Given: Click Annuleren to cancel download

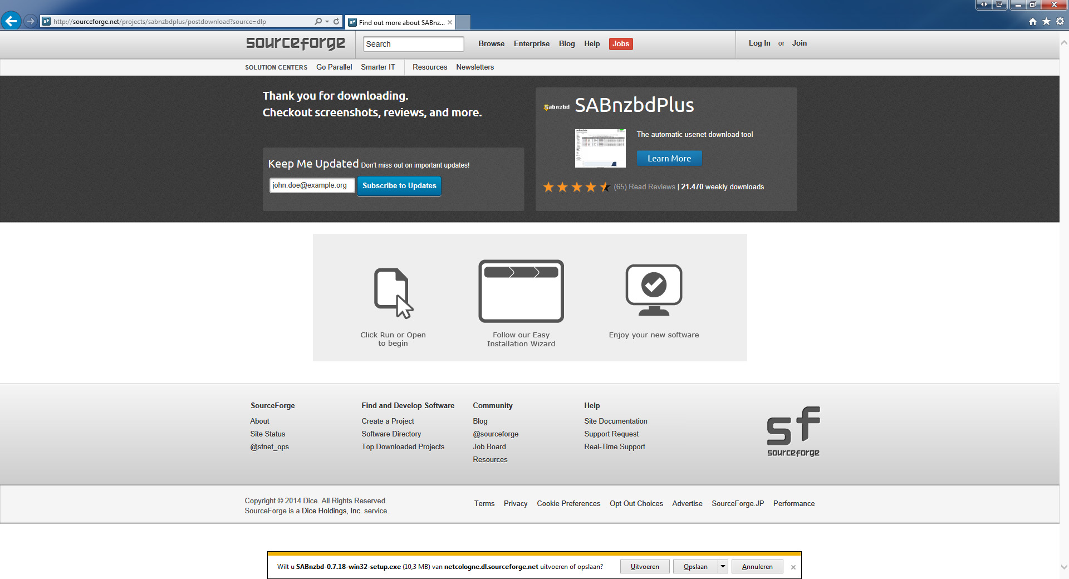Looking at the screenshot, I should 757,567.
